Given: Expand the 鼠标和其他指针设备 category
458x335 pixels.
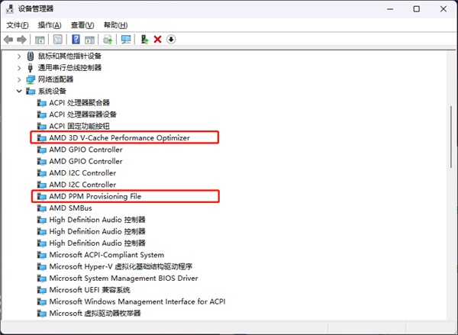Looking at the screenshot, I should [19, 56].
